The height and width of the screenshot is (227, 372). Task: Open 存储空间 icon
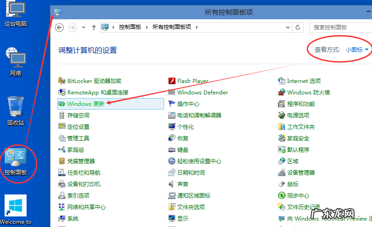(x=62, y=116)
